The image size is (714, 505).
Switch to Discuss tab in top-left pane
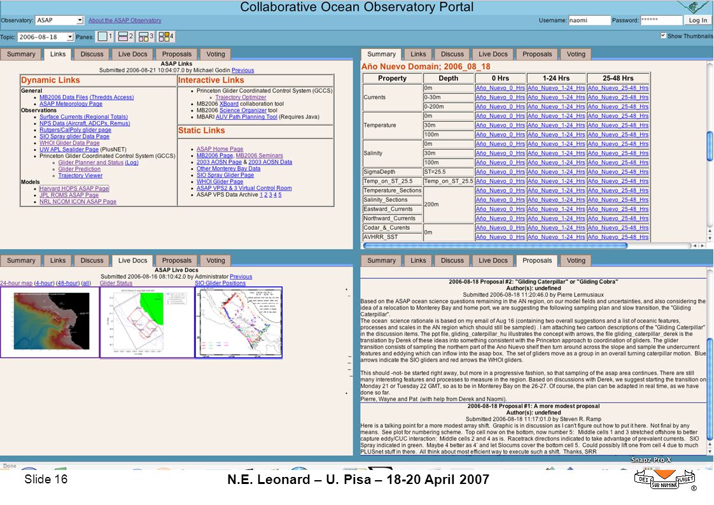pos(92,54)
